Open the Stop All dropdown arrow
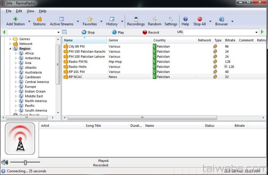Image resolution: width=268 pixels, height=175 pixels. (x=210, y=22)
